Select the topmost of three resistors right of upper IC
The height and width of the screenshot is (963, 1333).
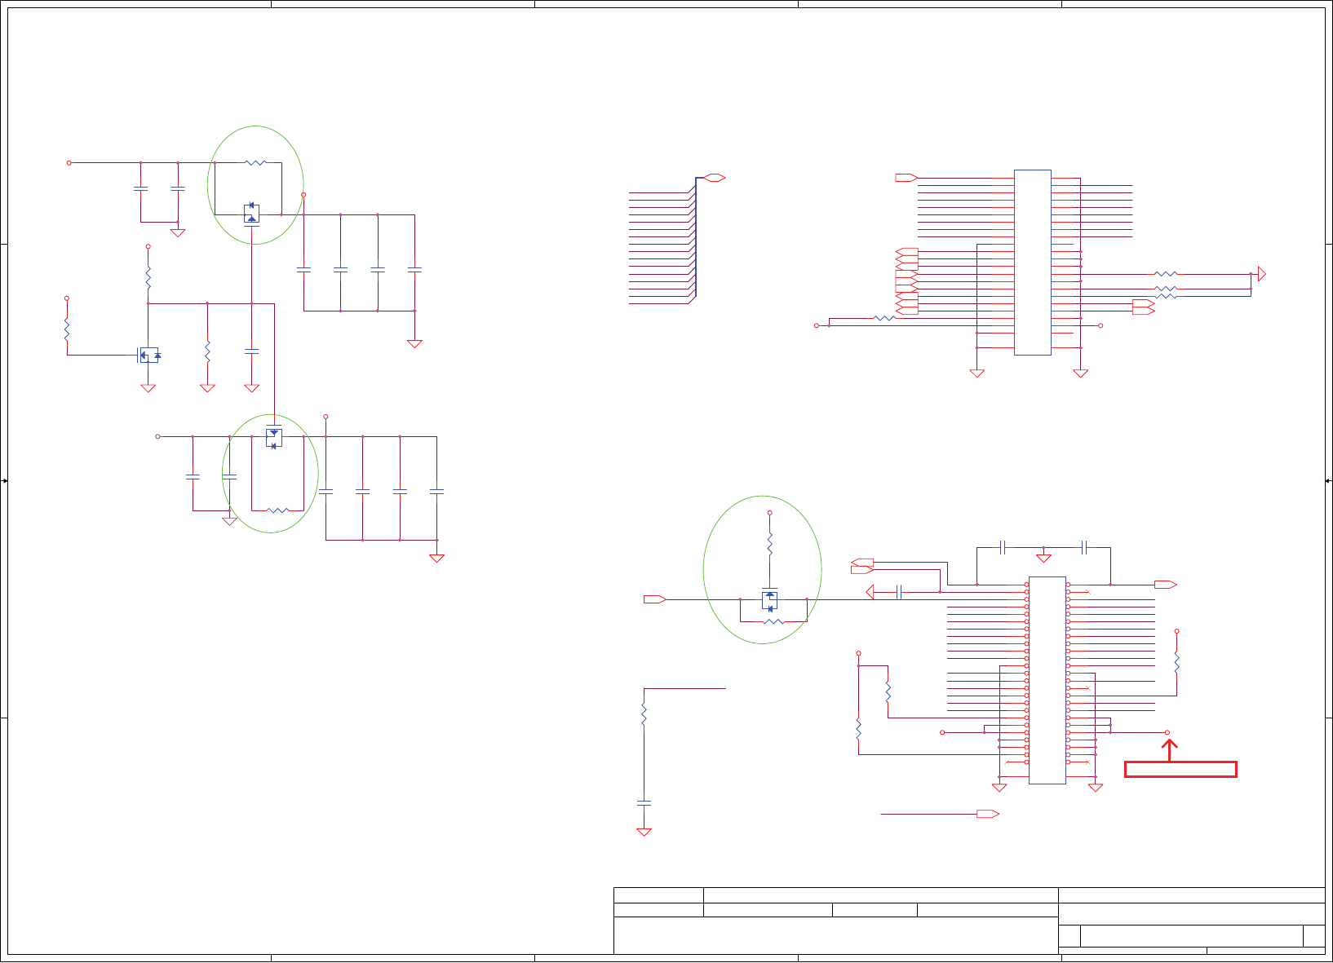point(1166,274)
